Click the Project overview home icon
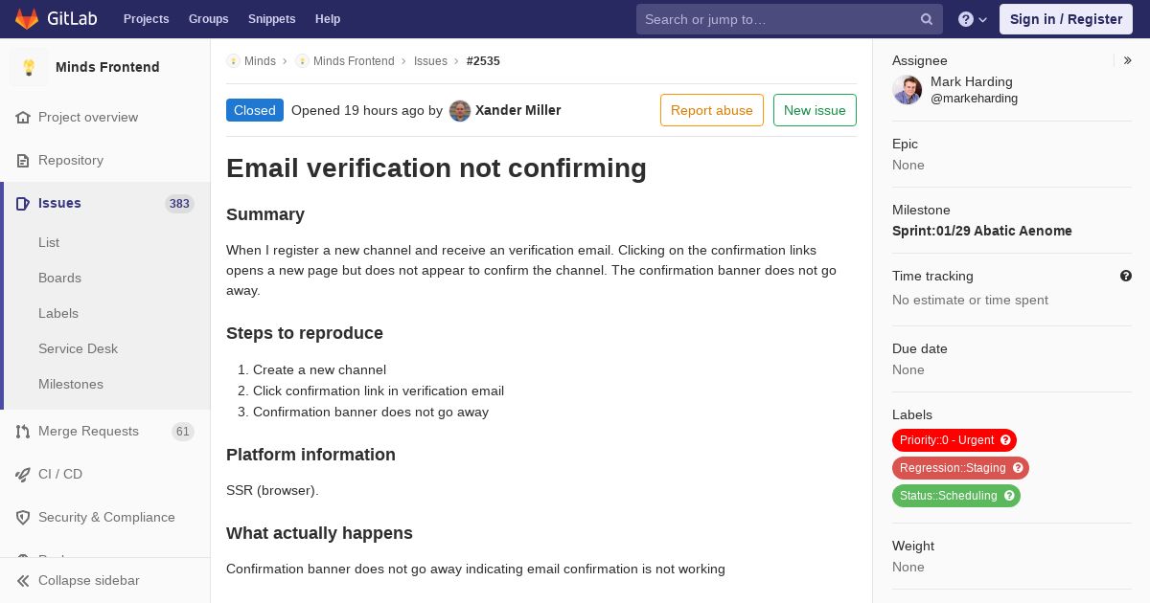Screen dimensions: 1150x603 23,118
